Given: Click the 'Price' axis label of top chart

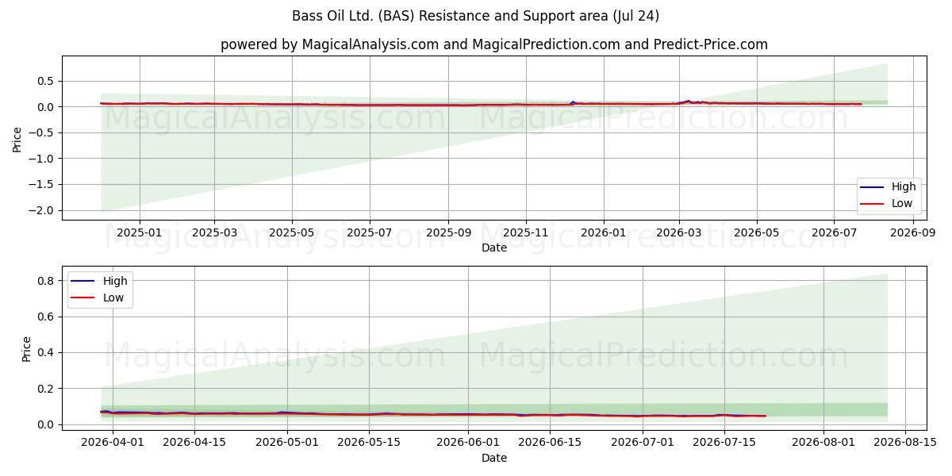Looking at the screenshot, I should pos(17,138).
